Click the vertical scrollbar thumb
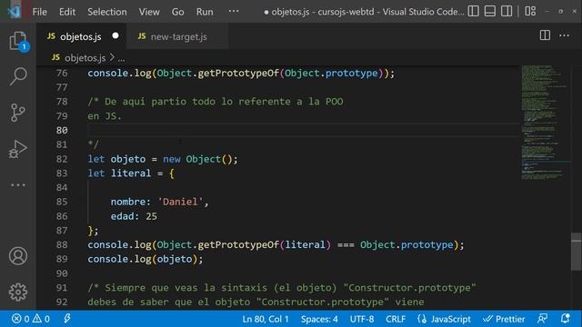 click(576, 252)
